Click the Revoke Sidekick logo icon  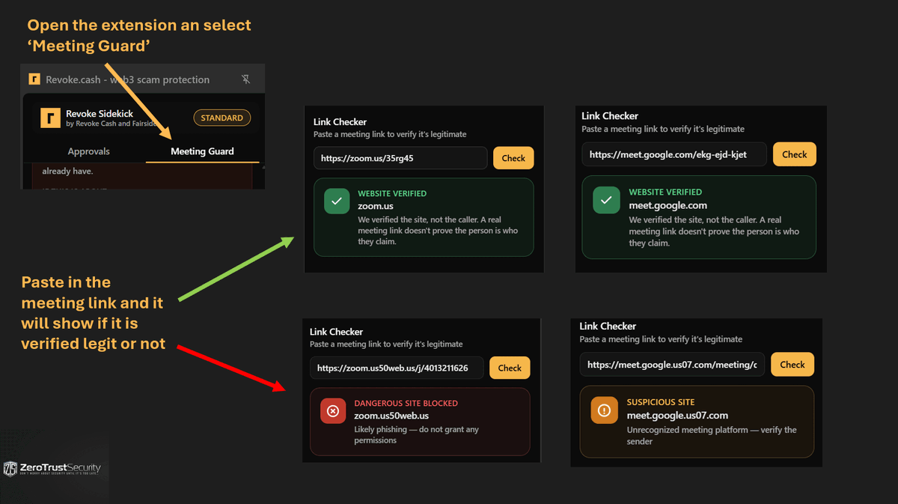point(50,118)
